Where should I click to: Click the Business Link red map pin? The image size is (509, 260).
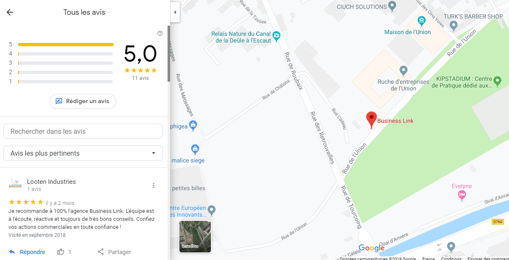[371, 120]
